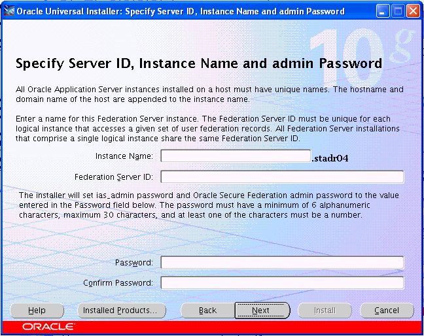Maximize the Oracle Universal Installer window
This screenshot has width=424, height=336.
coord(398,11)
